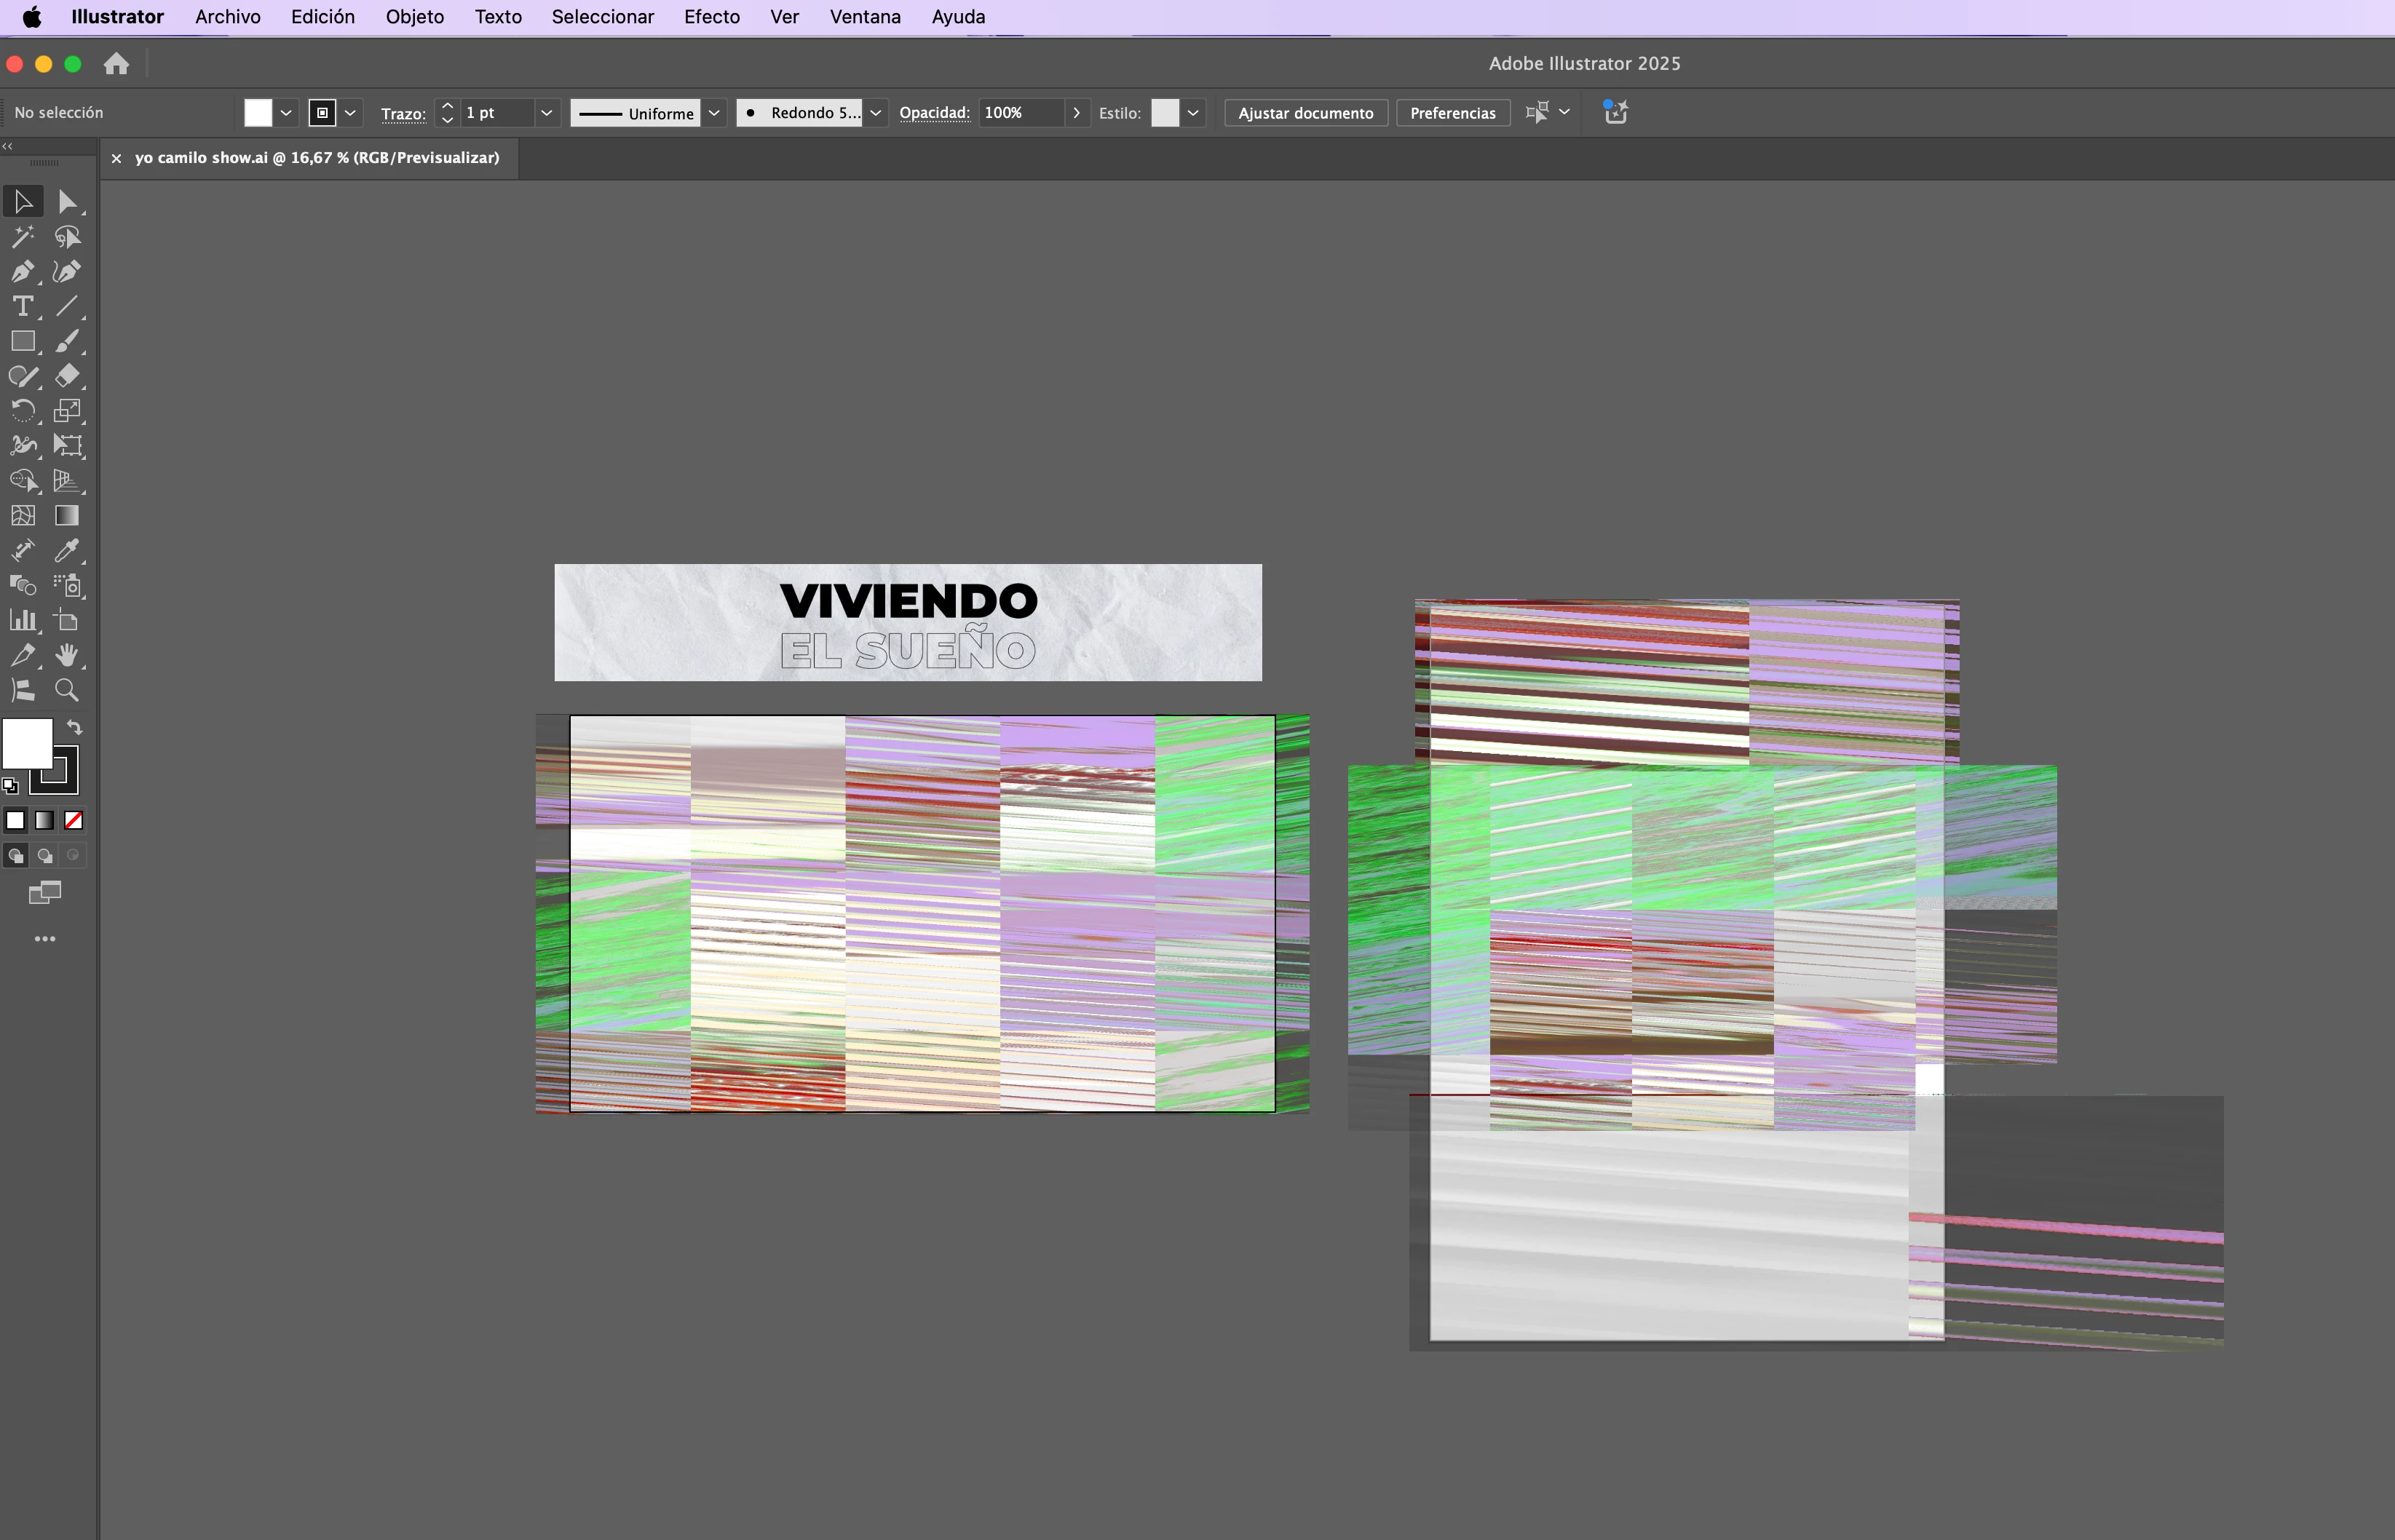Select the Type tool
Viewport: 2395px width, 1540px height.
click(x=22, y=307)
